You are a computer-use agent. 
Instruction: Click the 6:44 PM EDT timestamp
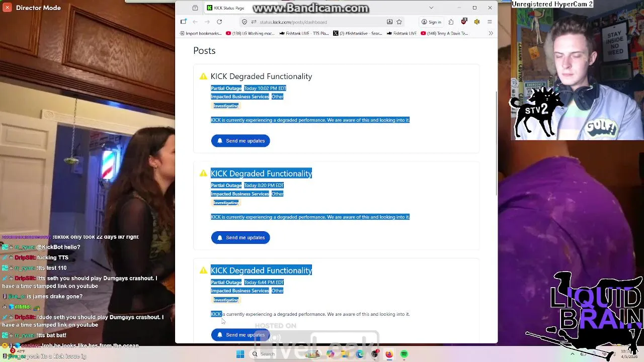click(x=264, y=282)
